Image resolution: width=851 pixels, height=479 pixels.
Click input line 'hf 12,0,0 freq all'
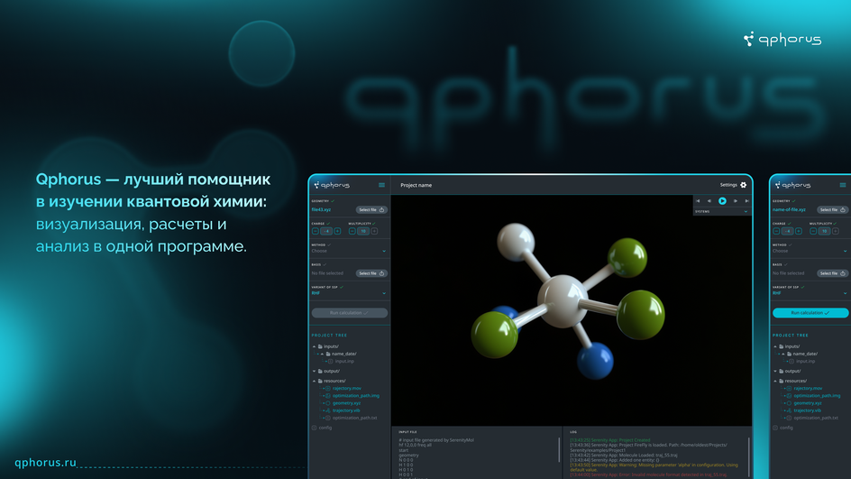coord(416,445)
